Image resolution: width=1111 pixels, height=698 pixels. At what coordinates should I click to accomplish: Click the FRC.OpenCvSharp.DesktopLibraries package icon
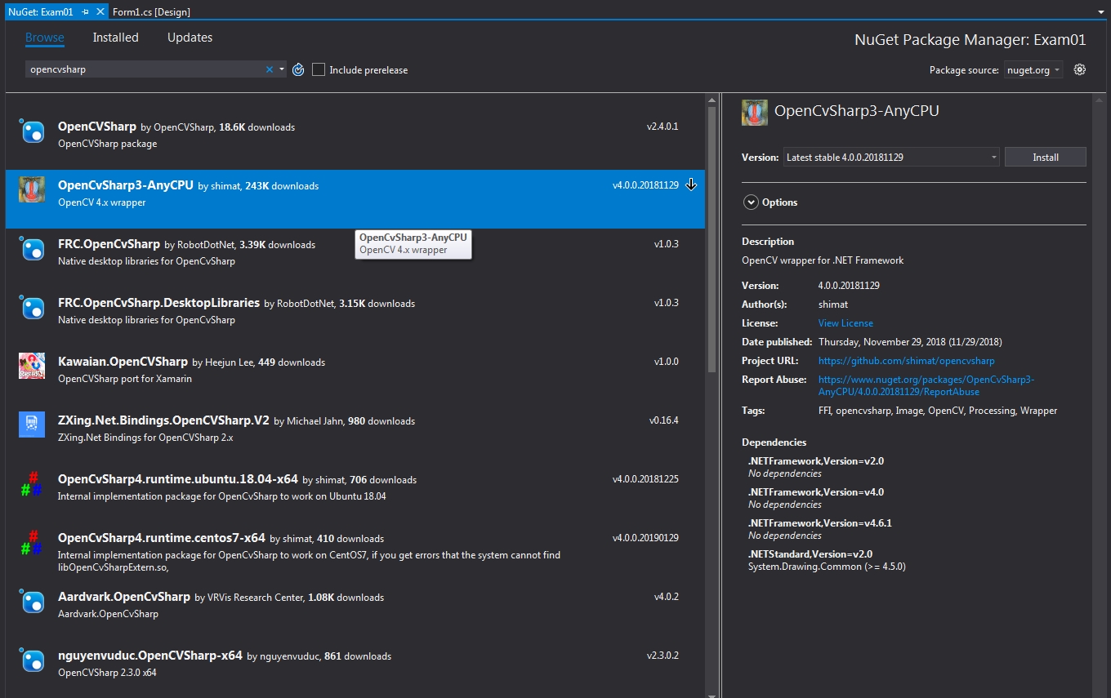(32, 307)
